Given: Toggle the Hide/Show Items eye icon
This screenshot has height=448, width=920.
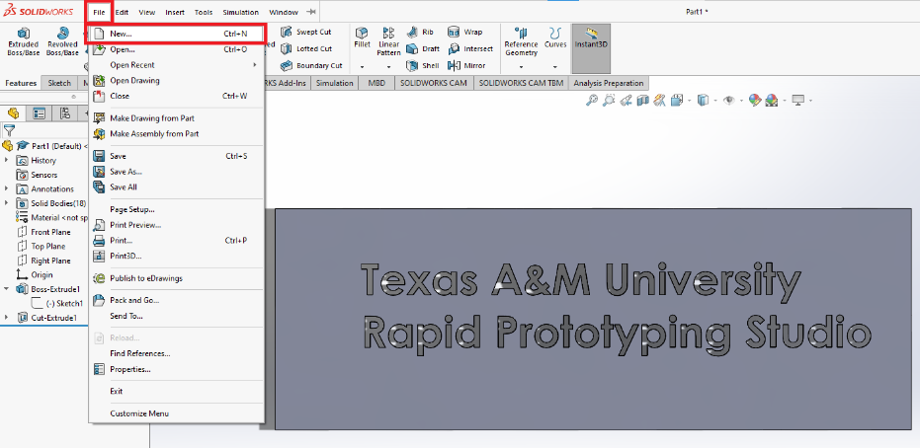Looking at the screenshot, I should 729,100.
